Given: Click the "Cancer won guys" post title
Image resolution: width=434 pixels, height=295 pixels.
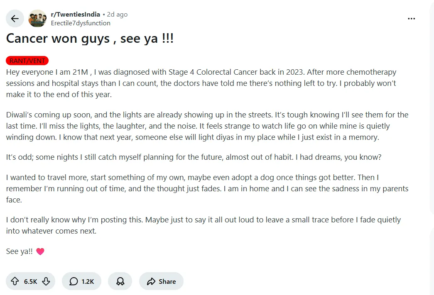Looking at the screenshot, I should pyautogui.click(x=89, y=39).
